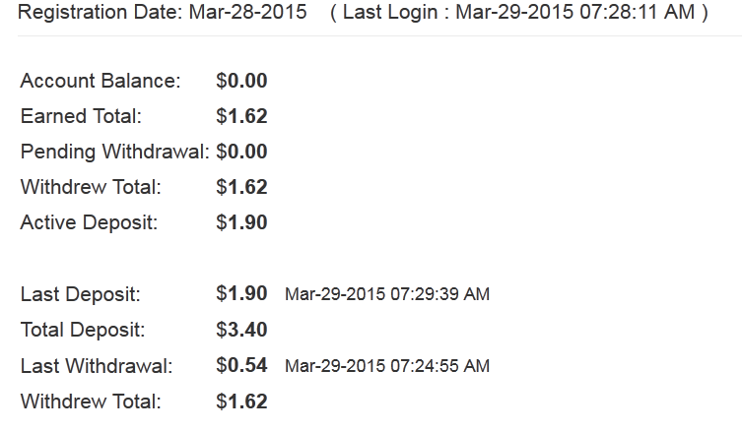Select the Last Withdrawal label
Image resolution: width=742 pixels, height=432 pixels.
click(x=97, y=366)
